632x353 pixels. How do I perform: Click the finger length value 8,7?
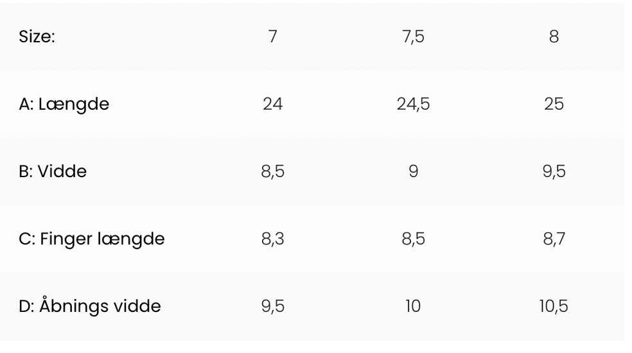click(554, 239)
